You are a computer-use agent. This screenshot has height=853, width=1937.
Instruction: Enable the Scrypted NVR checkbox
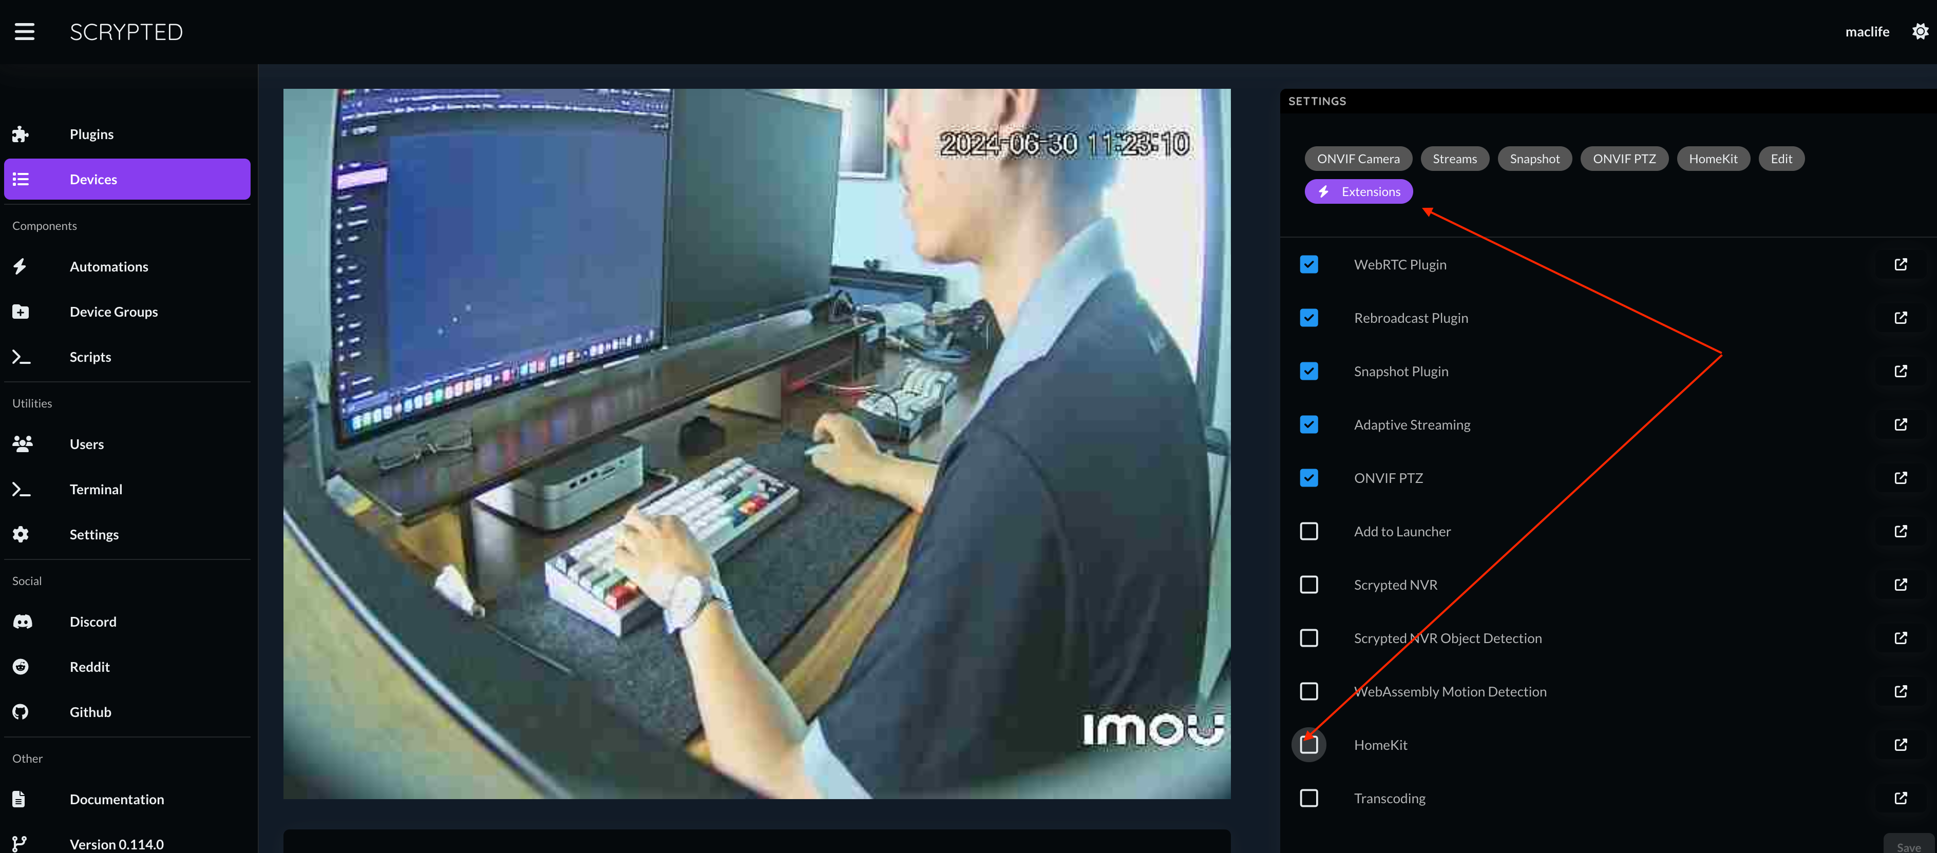1308,584
